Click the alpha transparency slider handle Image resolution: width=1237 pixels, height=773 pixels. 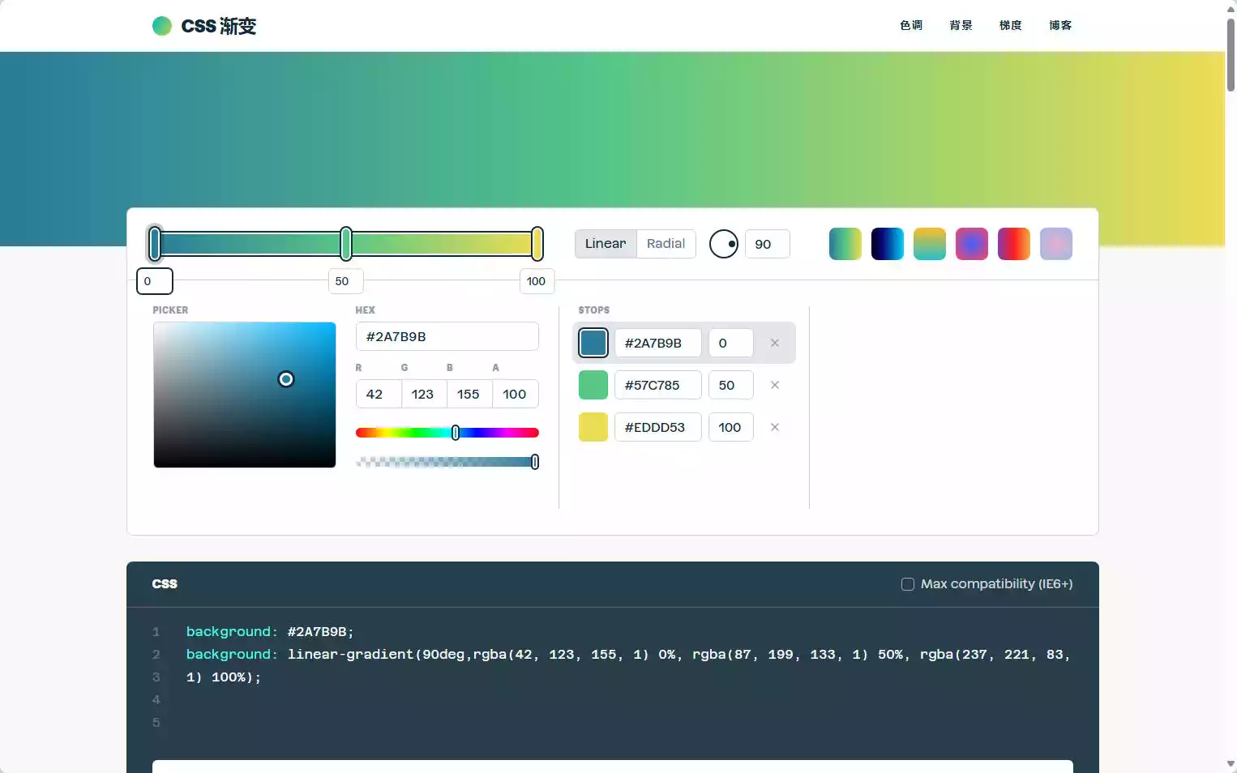point(535,462)
